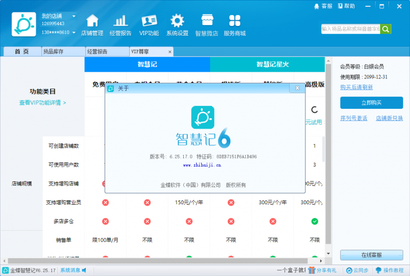410x276 pixels.
Task: Expand the account phone number dropdown
Action: click(74, 33)
